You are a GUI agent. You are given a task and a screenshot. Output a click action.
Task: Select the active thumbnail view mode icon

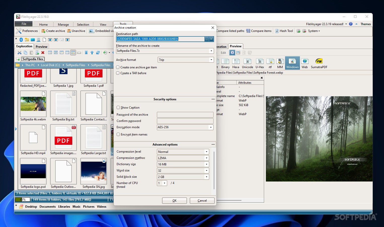coord(73,53)
